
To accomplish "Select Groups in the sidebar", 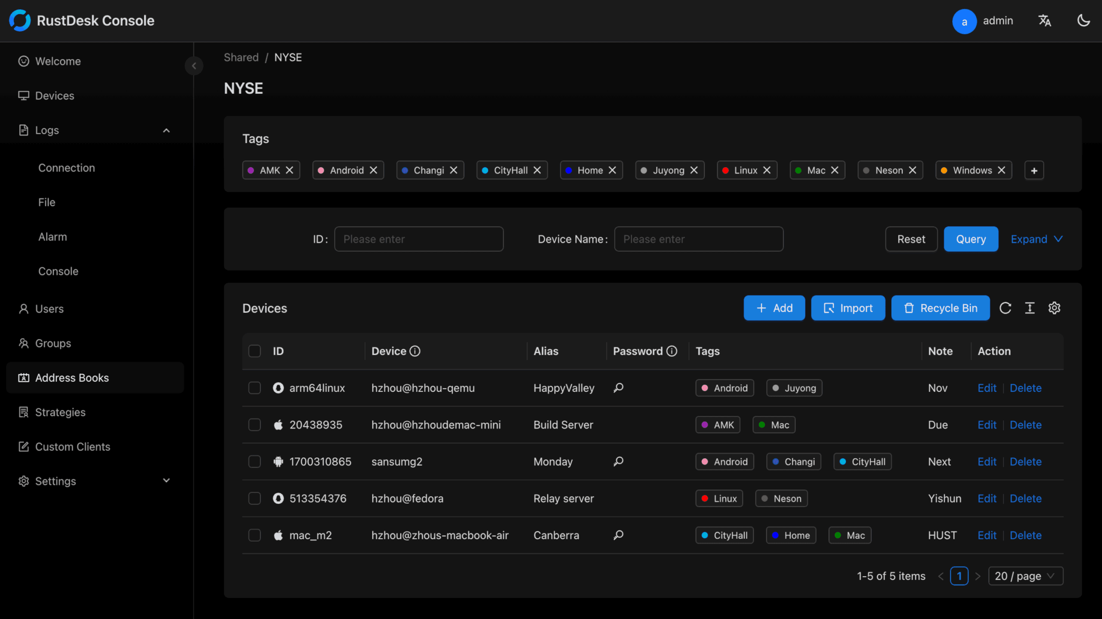I will [x=53, y=343].
